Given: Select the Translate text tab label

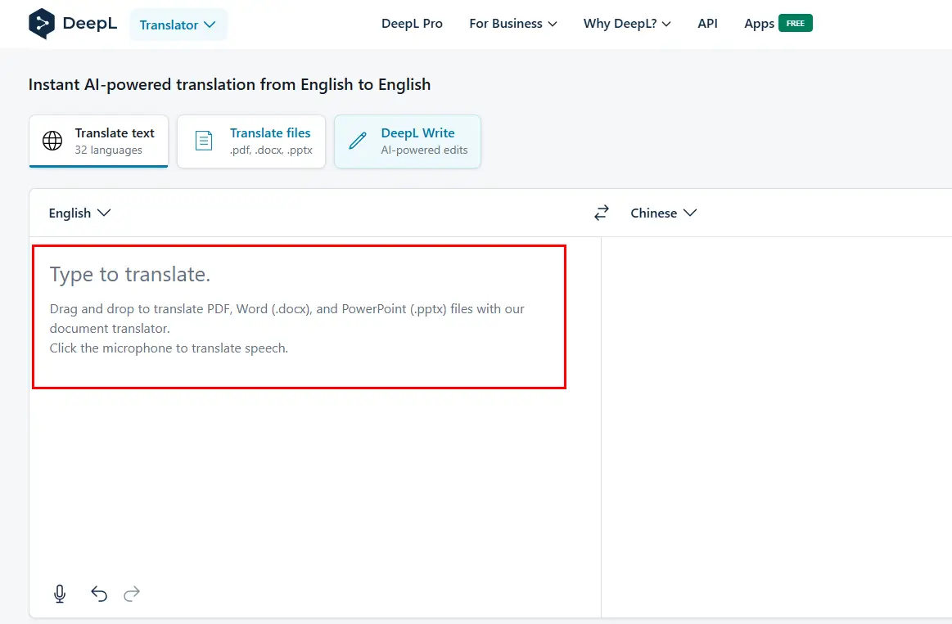Looking at the screenshot, I should pyautogui.click(x=115, y=132).
